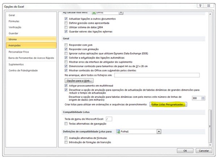The height and width of the screenshot is (158, 217).
Task: Select the Verificação category
Action: (x=15, y=27)
